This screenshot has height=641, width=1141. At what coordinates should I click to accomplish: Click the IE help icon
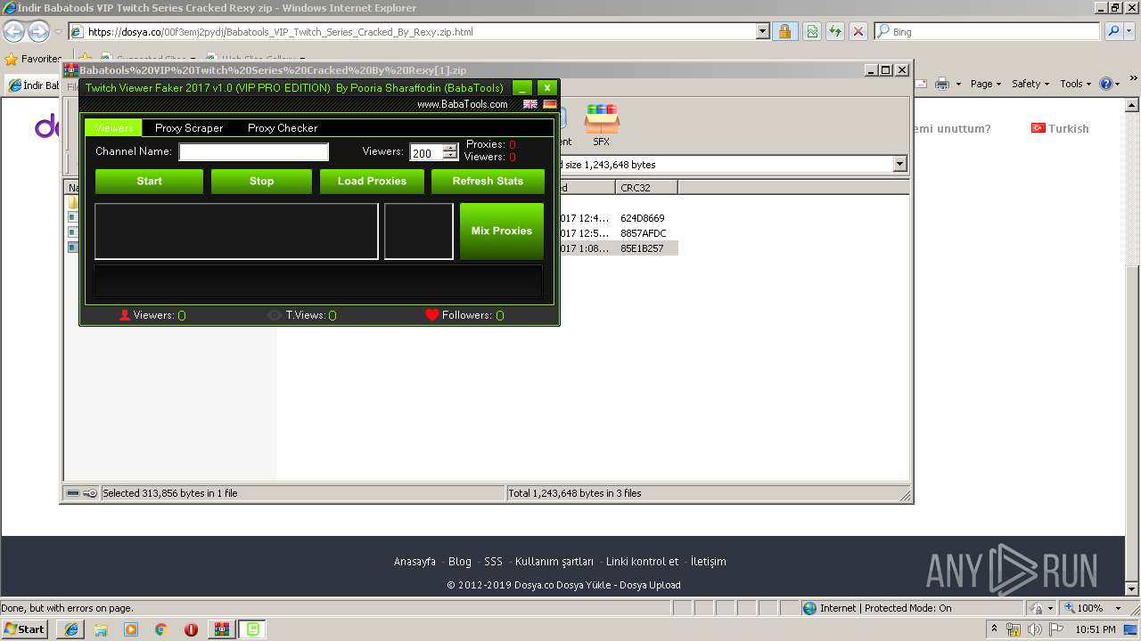[1106, 84]
